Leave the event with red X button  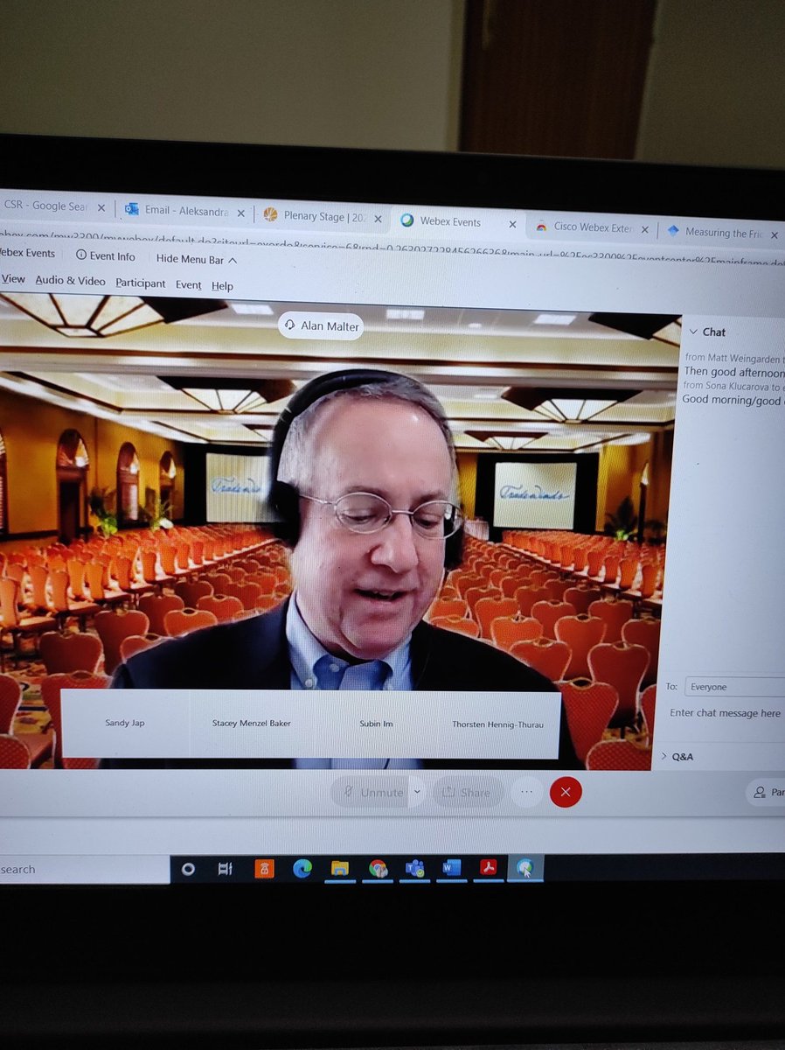[566, 791]
